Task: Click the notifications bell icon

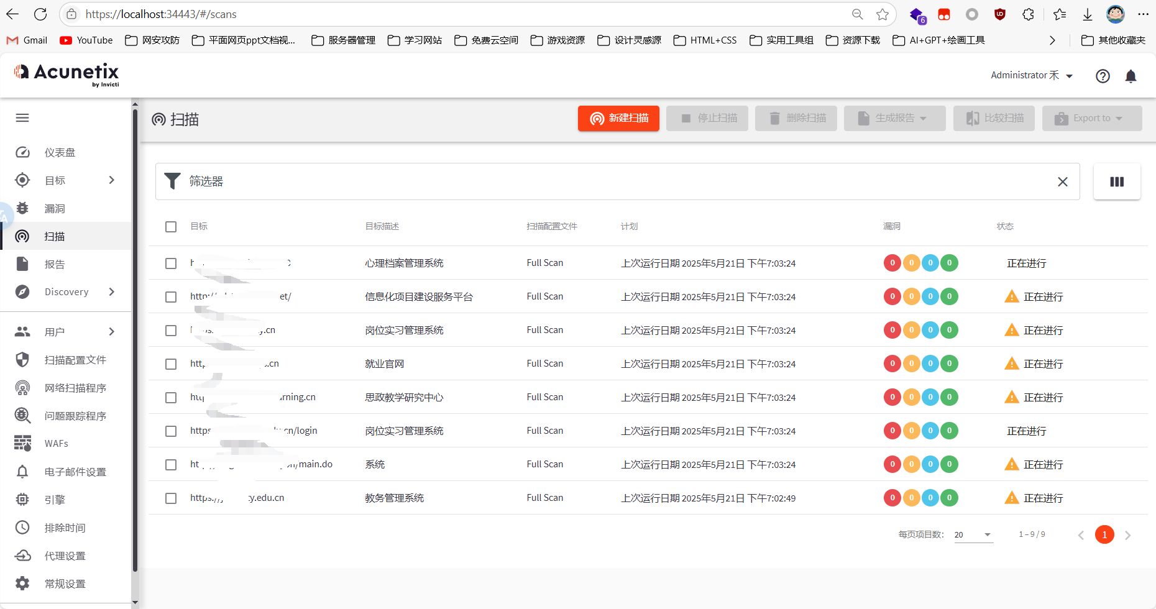Action: [x=1131, y=76]
